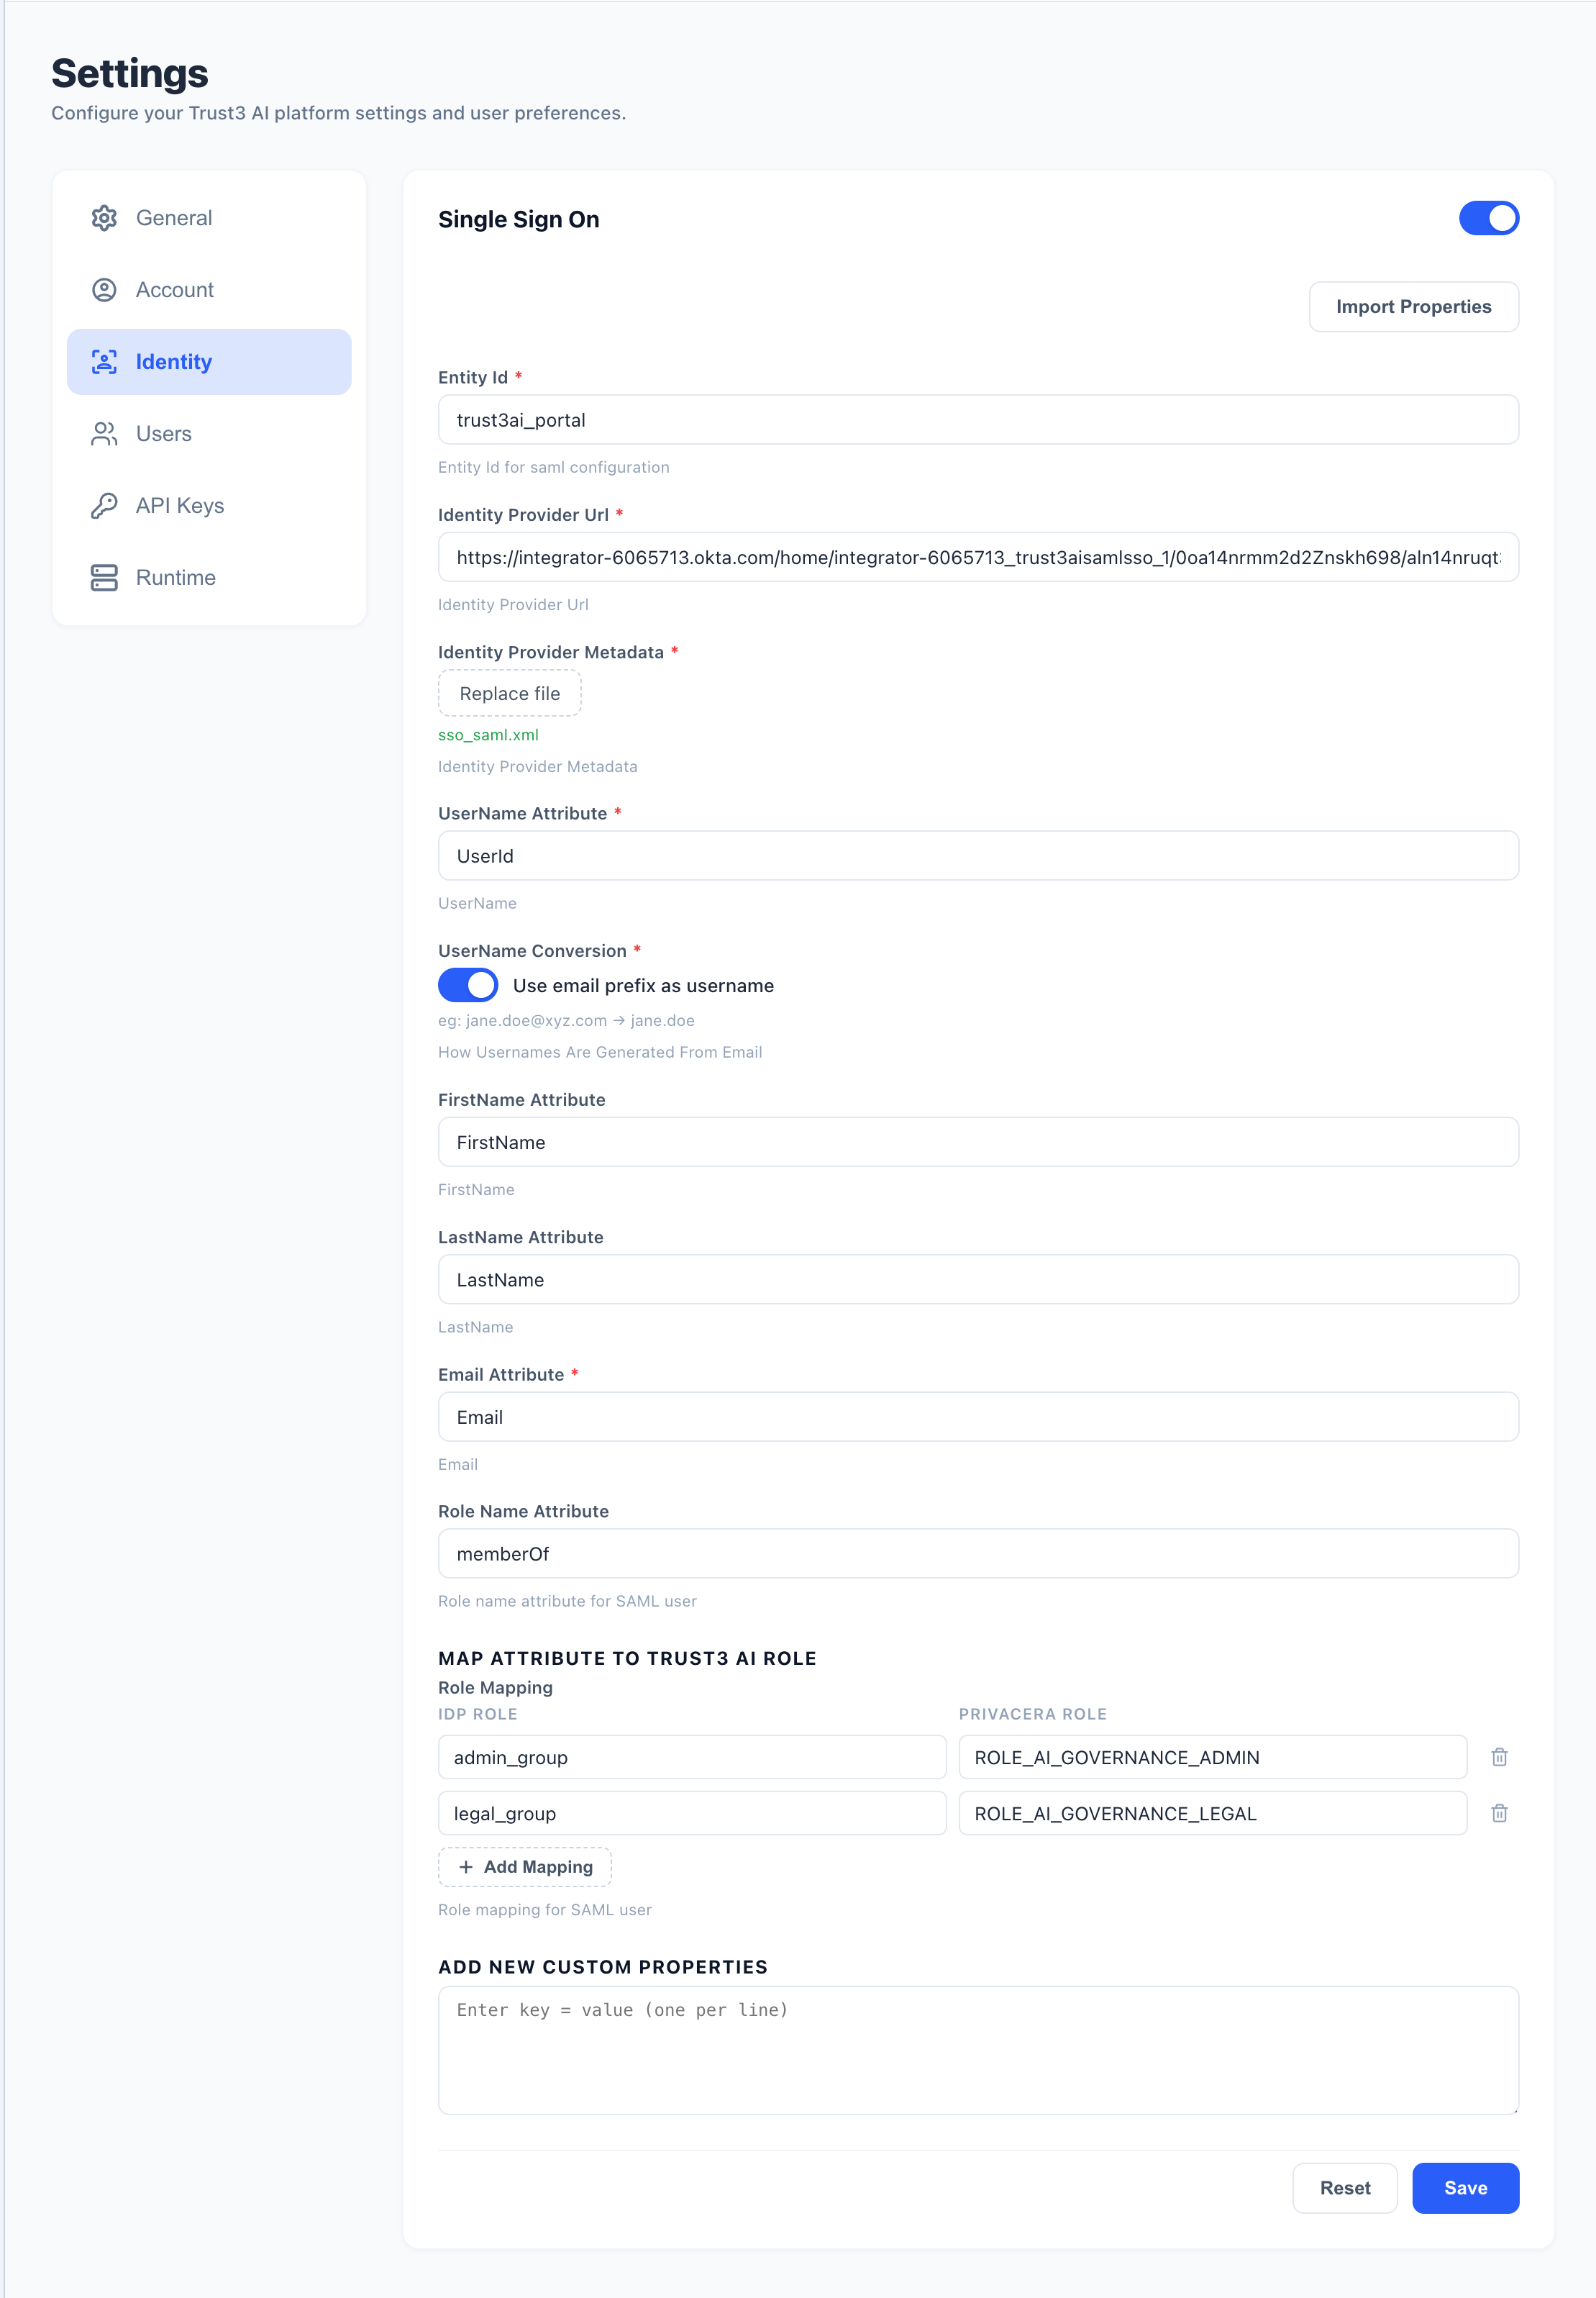
Task: Focus the Role Name Attribute field
Action: coord(978,1555)
